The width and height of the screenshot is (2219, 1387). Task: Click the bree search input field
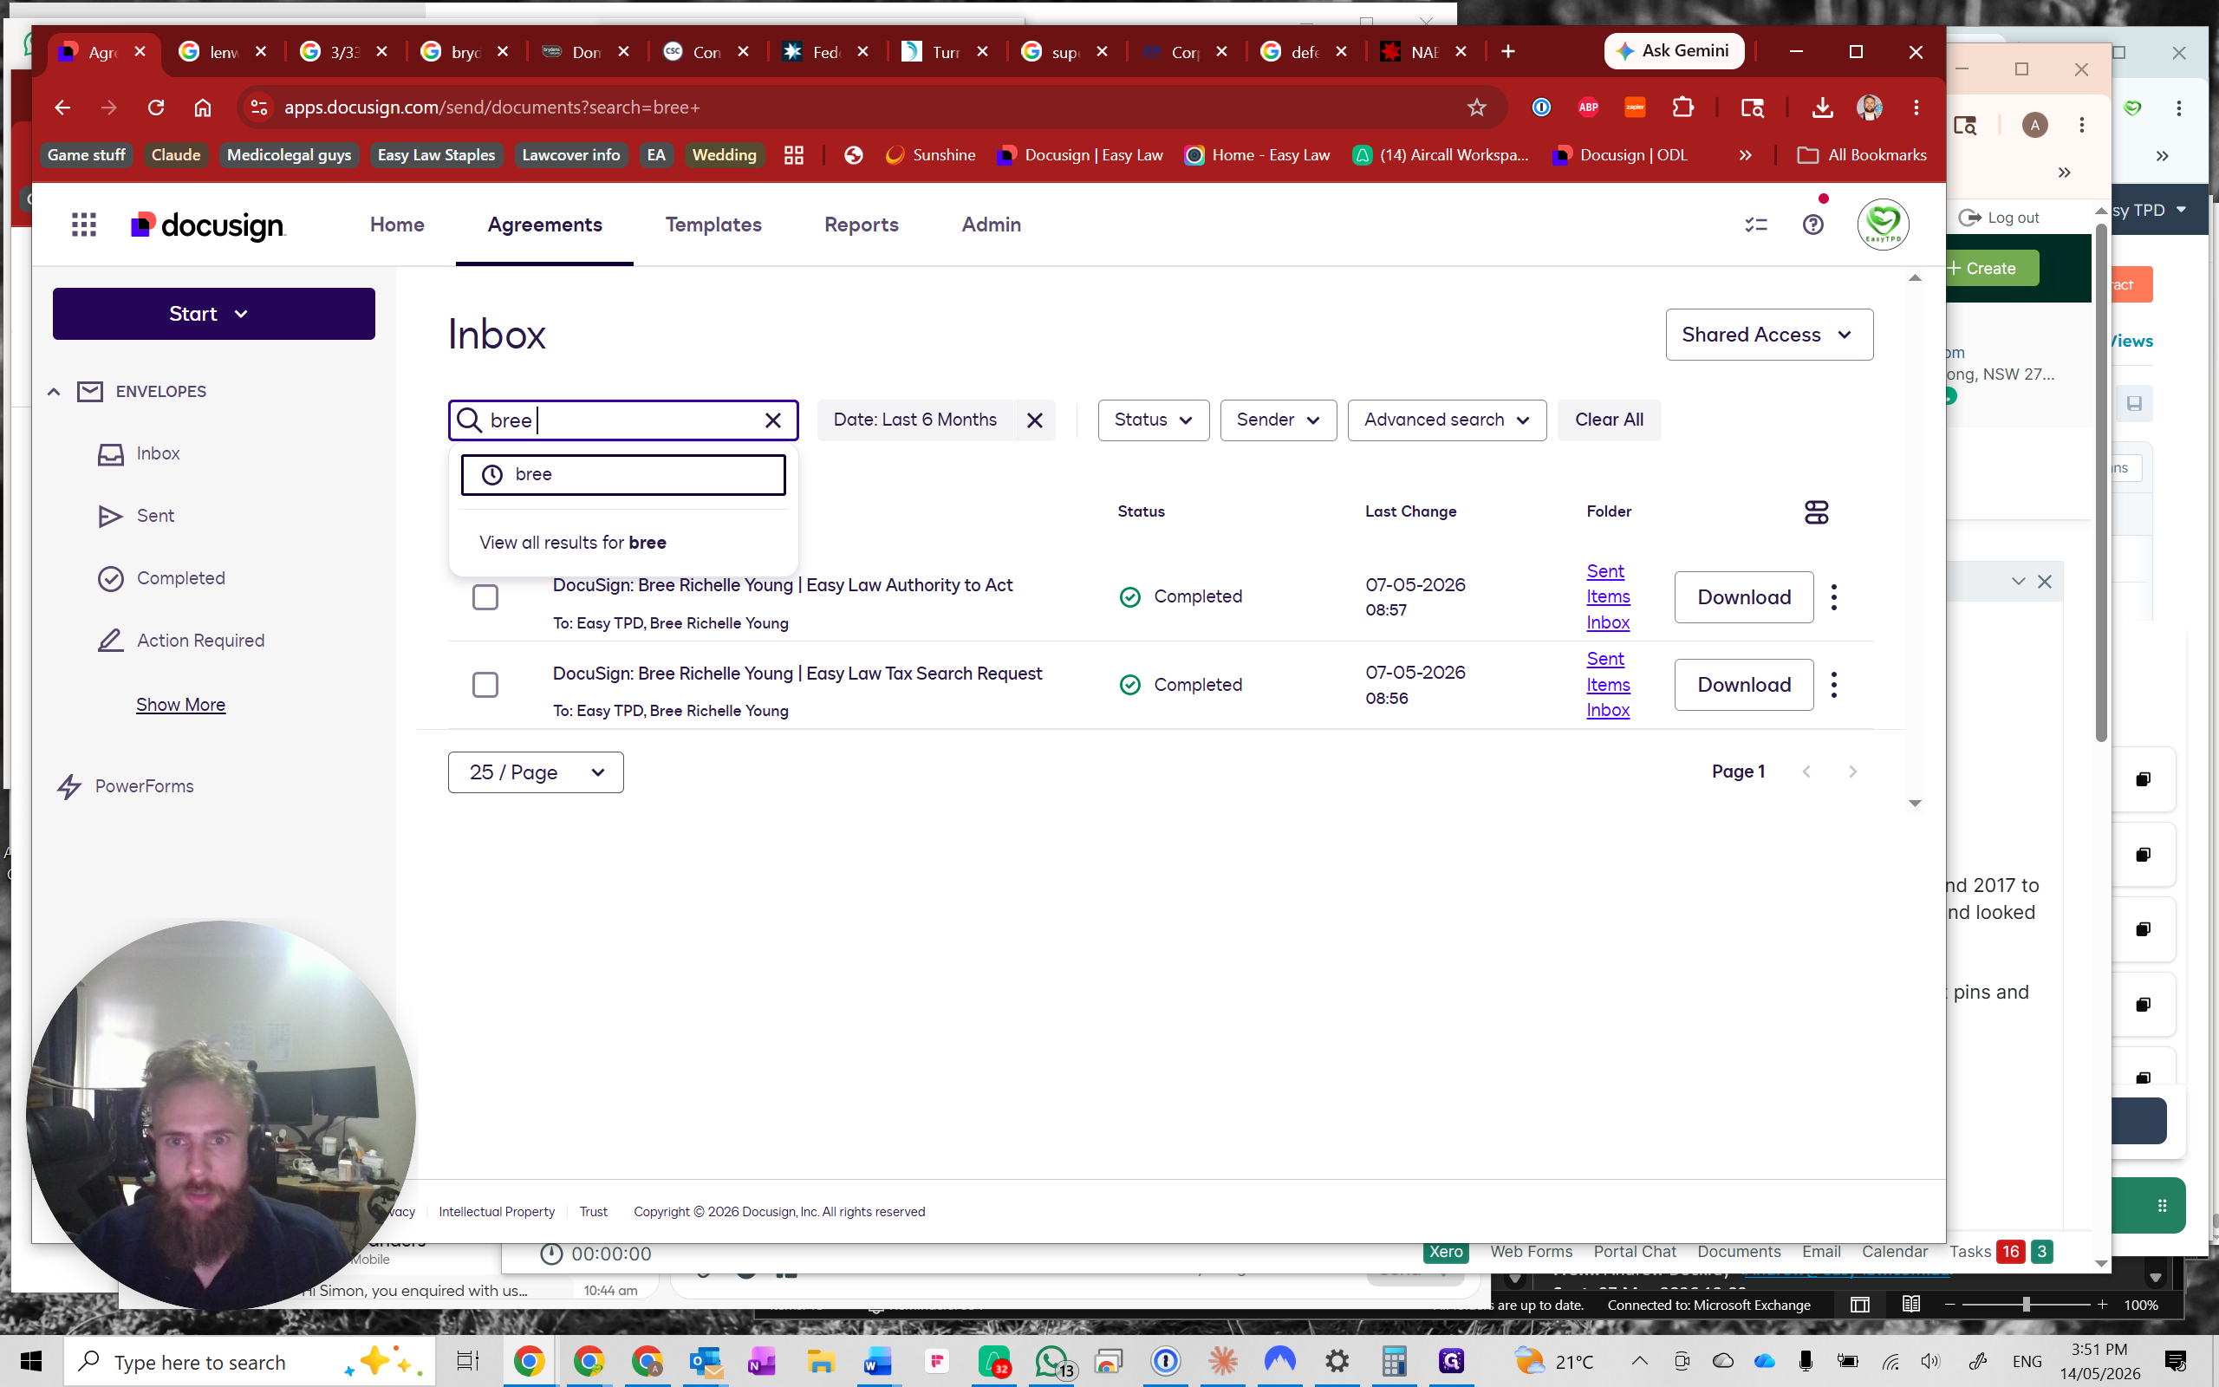pyautogui.click(x=623, y=420)
